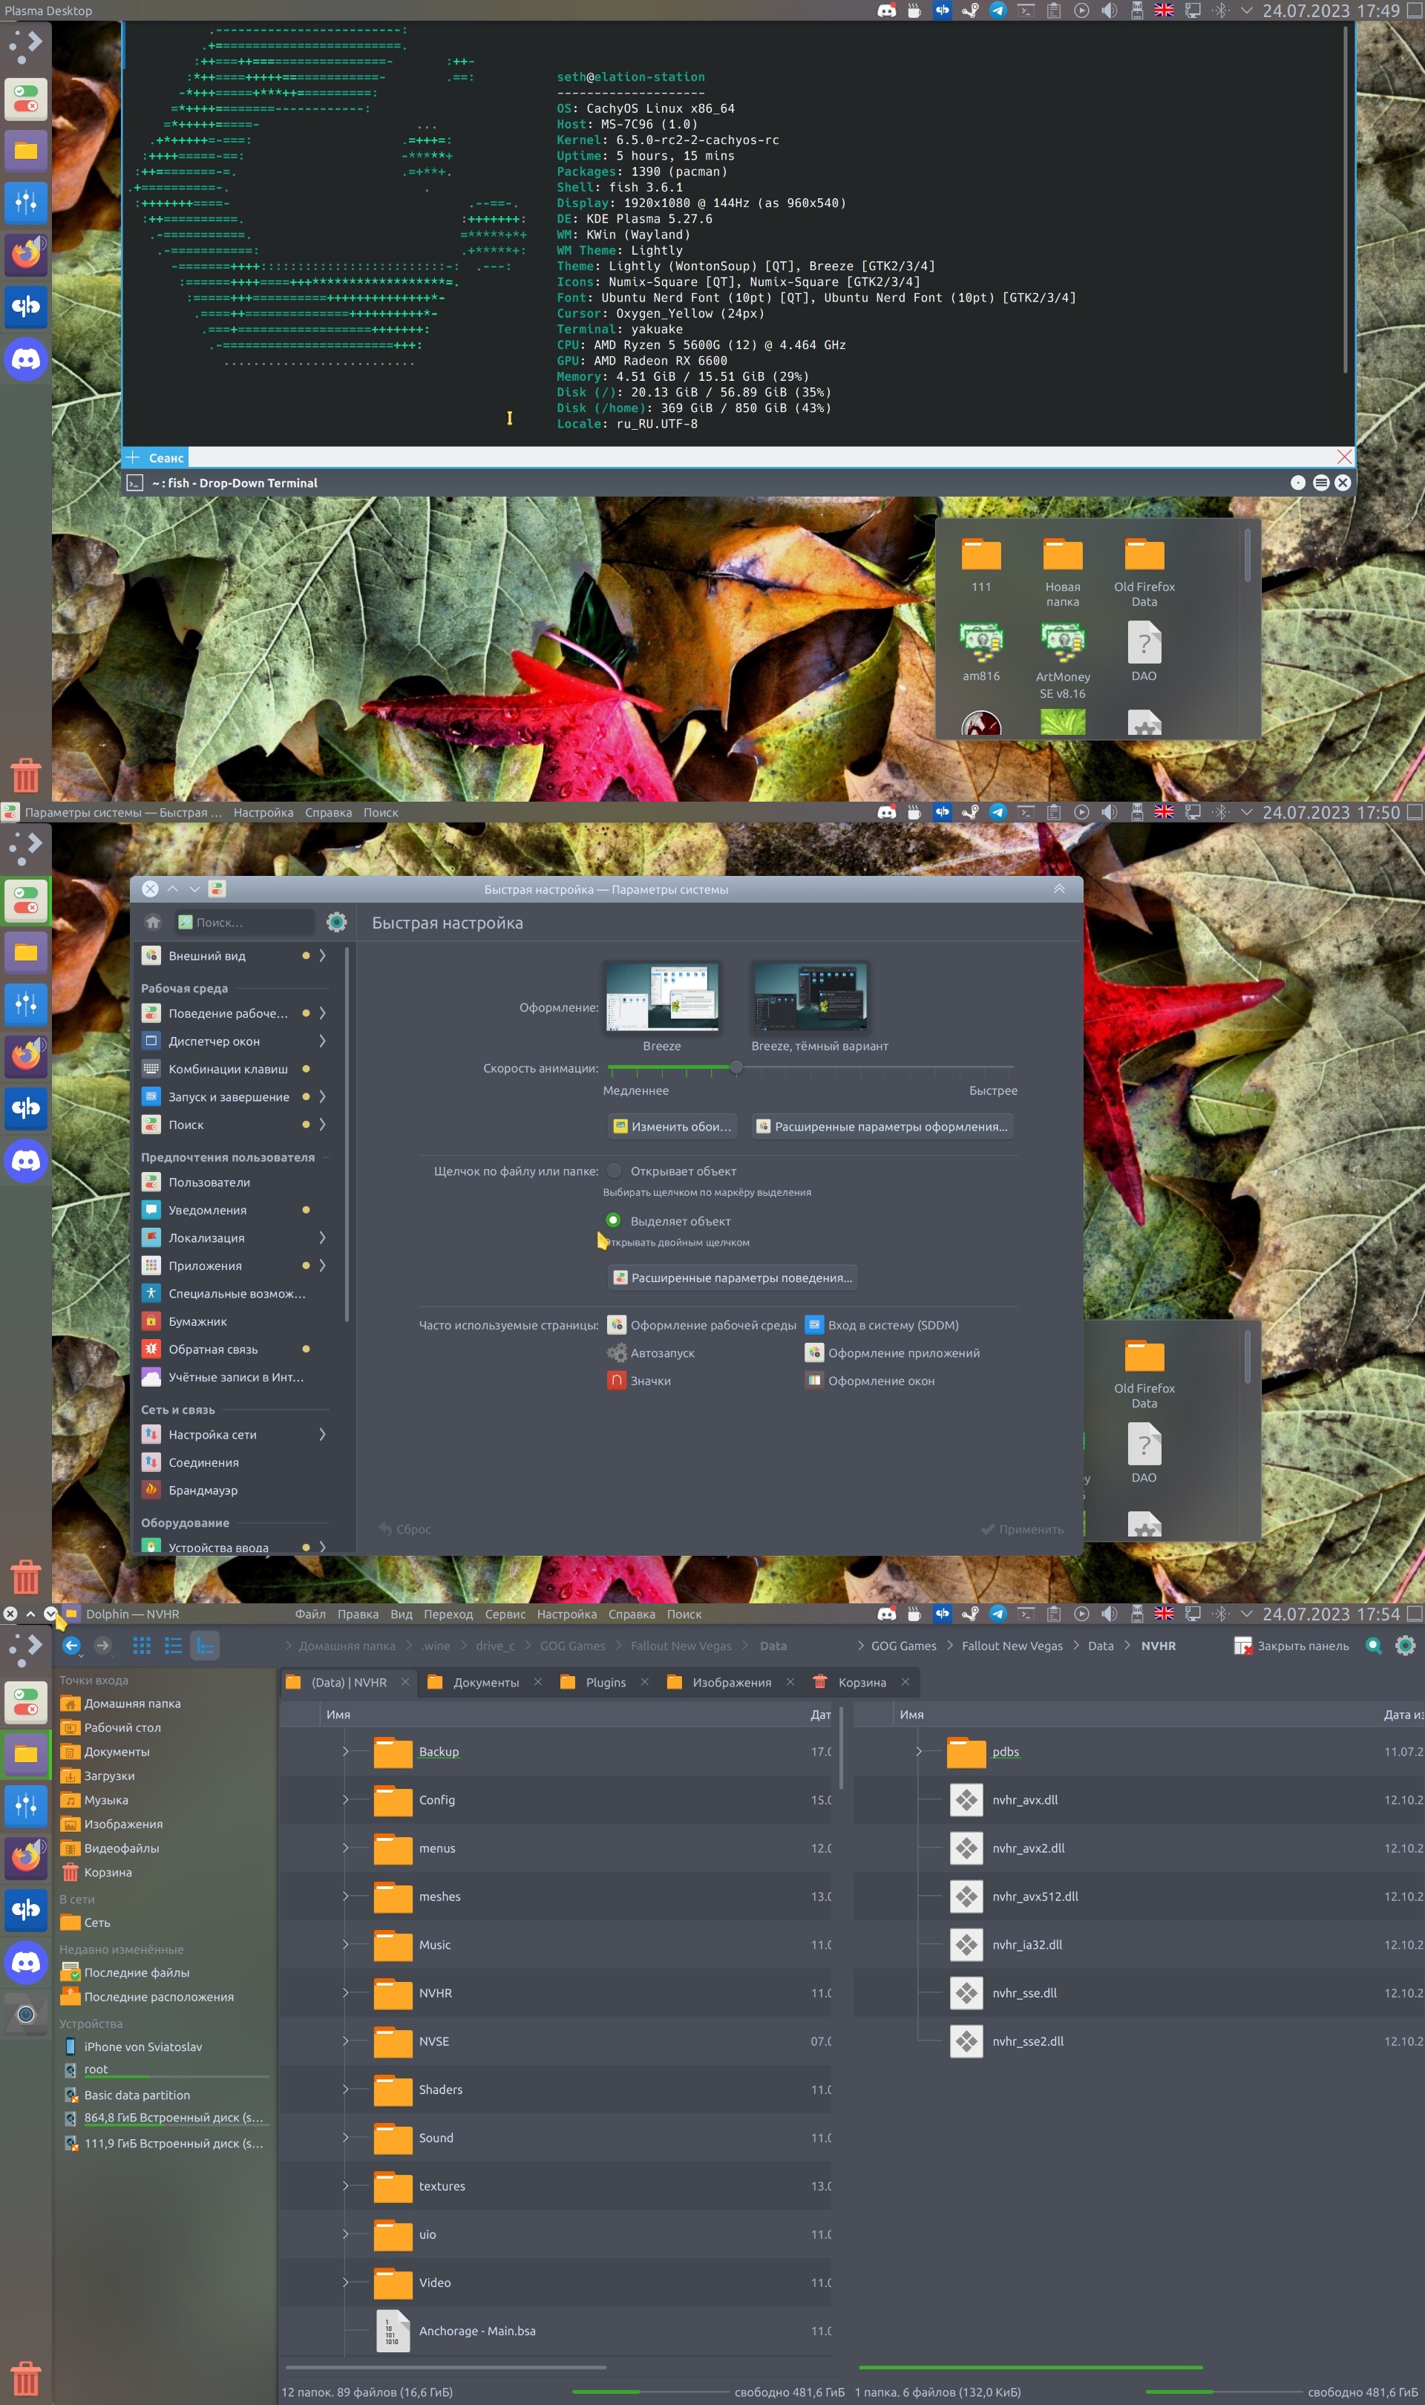Click the System Settings sidebar scrollbar
Viewport: 1425px width, 2405px height.
tap(346, 1135)
